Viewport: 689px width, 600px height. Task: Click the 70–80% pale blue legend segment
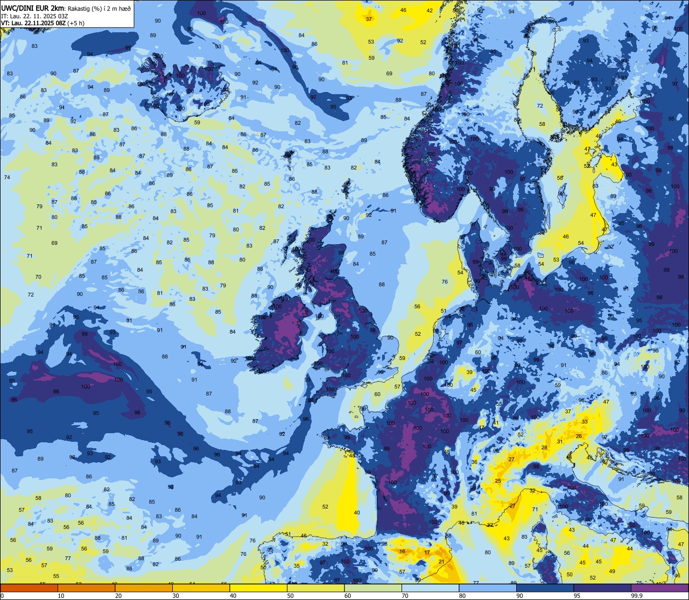(x=430, y=588)
